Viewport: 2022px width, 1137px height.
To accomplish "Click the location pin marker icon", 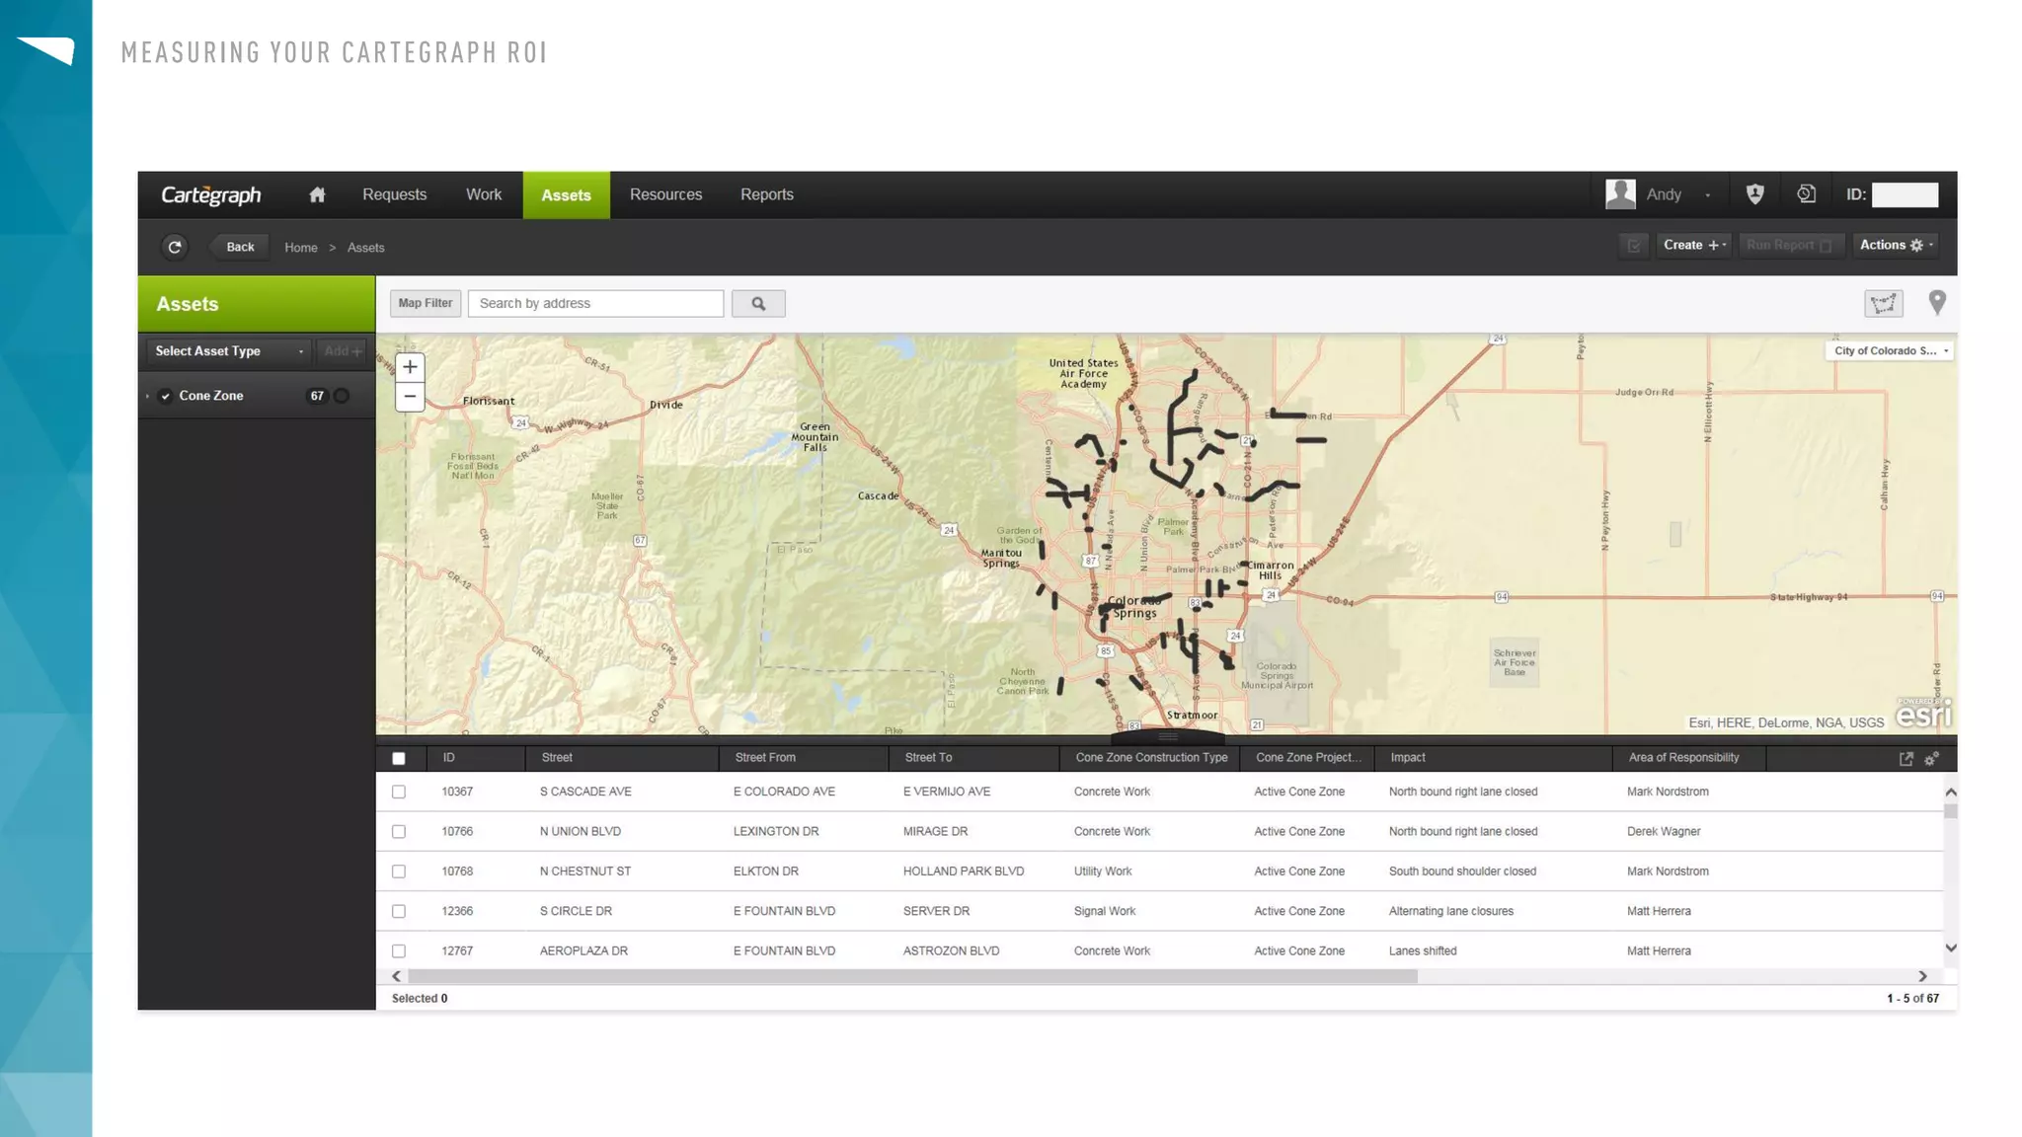I will tap(1936, 302).
